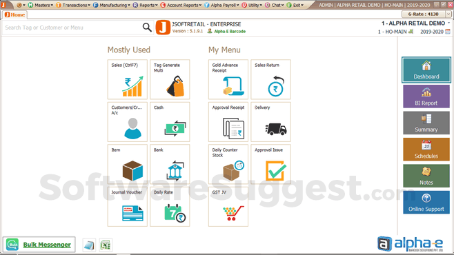Expand the G-Rate dropdown arrow
Viewport: 454px width, 255px height.
(x=448, y=14)
